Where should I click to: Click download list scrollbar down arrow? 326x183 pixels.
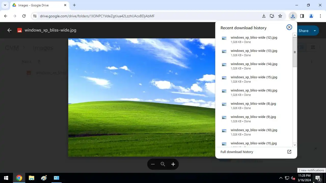click(x=295, y=145)
